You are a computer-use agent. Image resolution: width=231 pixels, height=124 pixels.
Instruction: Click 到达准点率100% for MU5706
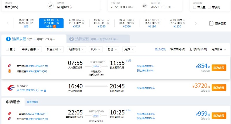[x=146, y=88]
